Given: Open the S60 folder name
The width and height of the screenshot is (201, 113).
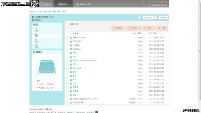Looking at the screenshot, I should [x=74, y=56].
